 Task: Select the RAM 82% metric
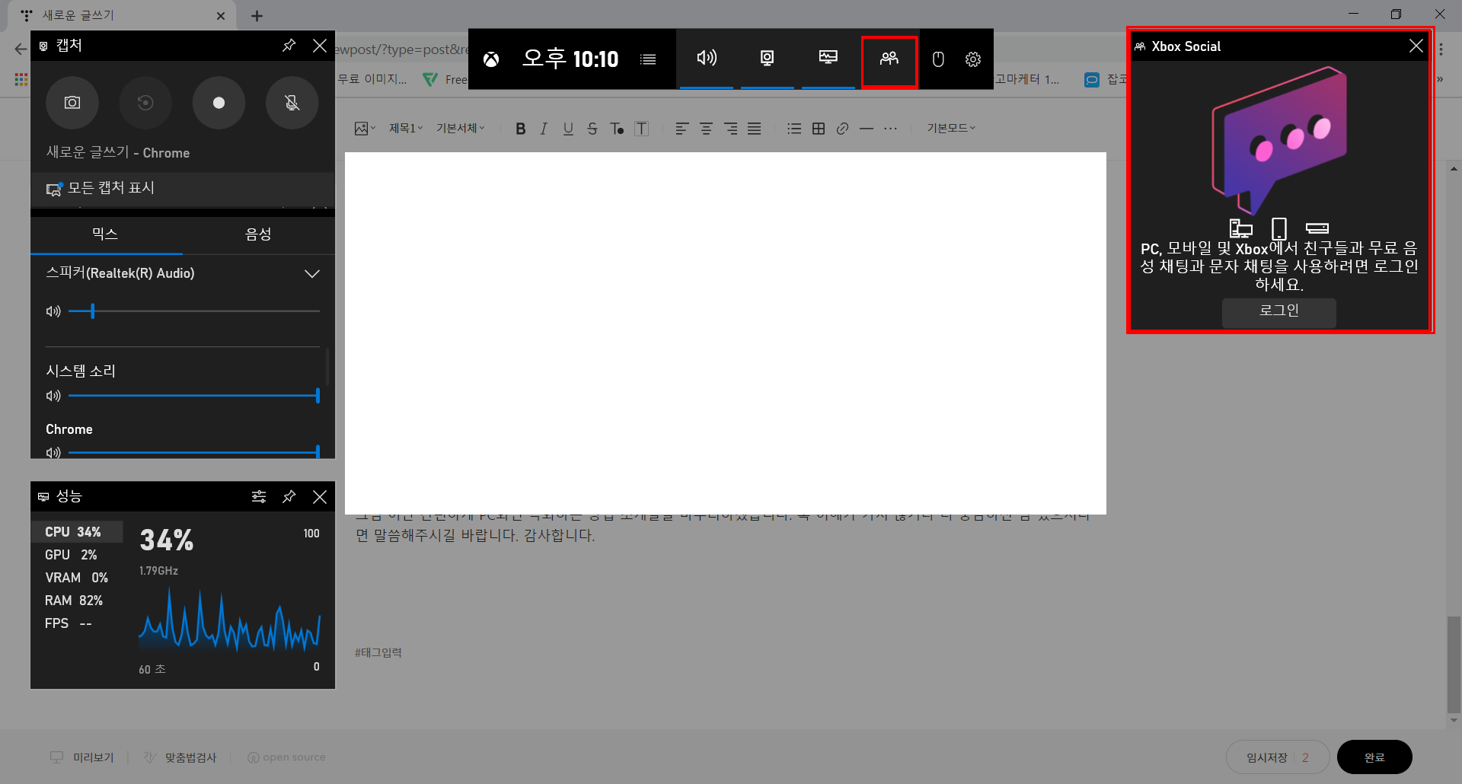[x=77, y=601]
